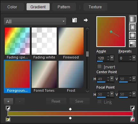Select the rectangular gradient style icon
Screen dimensions: 138x124
[x=133, y=27]
